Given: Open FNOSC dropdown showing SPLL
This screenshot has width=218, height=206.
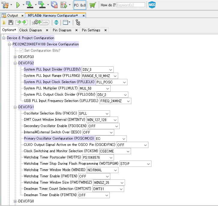Looking at the screenshot, I should pos(94,114).
